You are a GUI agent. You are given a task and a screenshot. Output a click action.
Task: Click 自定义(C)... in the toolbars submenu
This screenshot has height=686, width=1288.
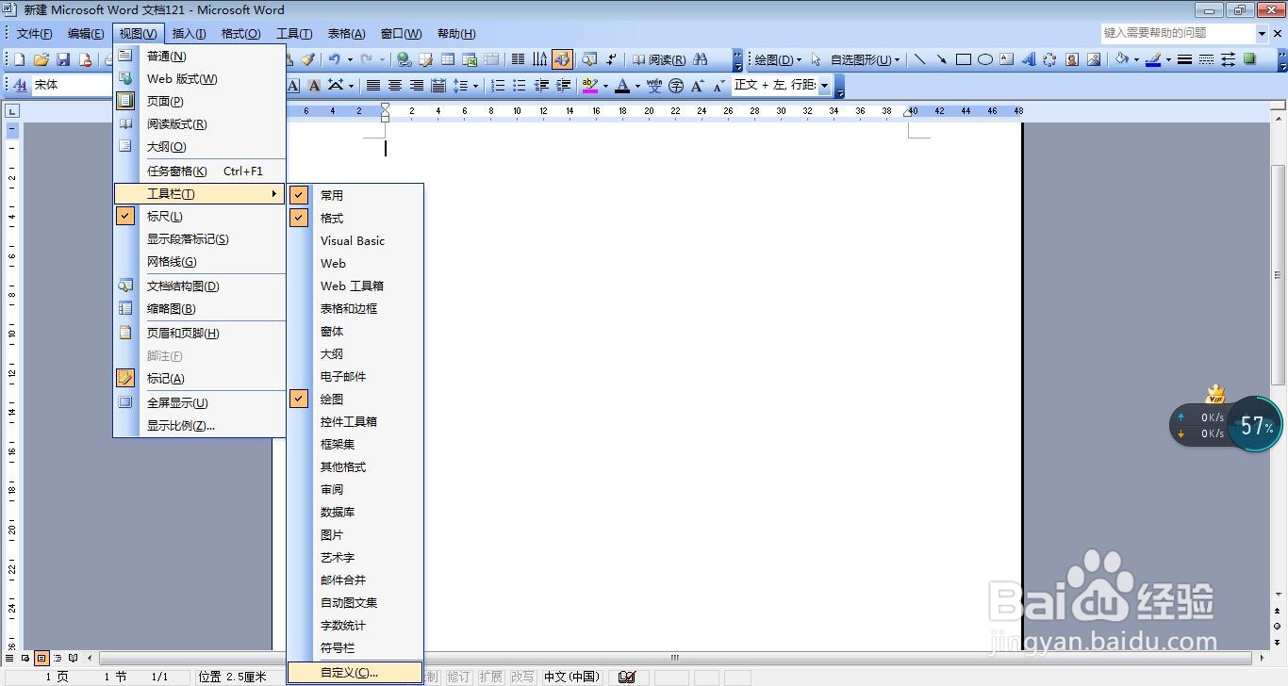pos(355,673)
